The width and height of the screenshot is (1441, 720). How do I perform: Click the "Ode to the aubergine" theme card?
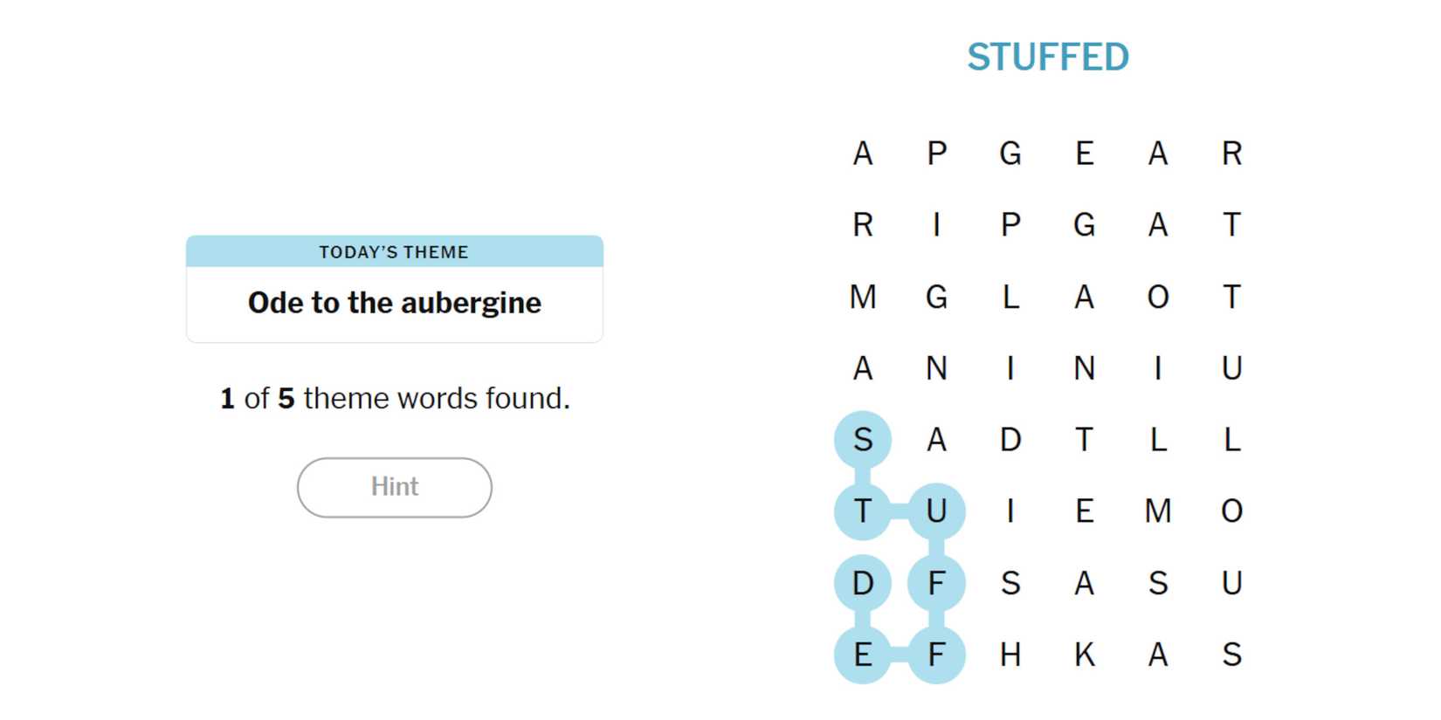click(x=394, y=302)
